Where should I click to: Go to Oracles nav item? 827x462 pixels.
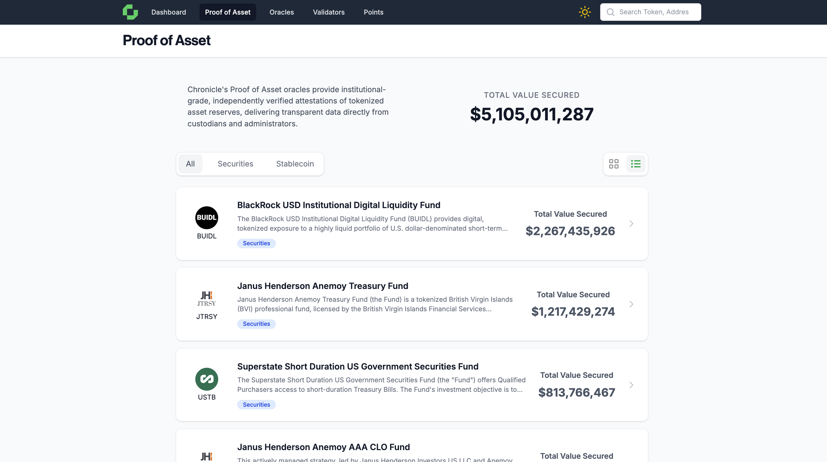[282, 12]
